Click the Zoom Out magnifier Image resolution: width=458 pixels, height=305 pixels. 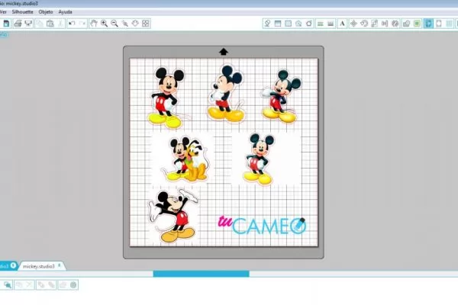coord(114,24)
